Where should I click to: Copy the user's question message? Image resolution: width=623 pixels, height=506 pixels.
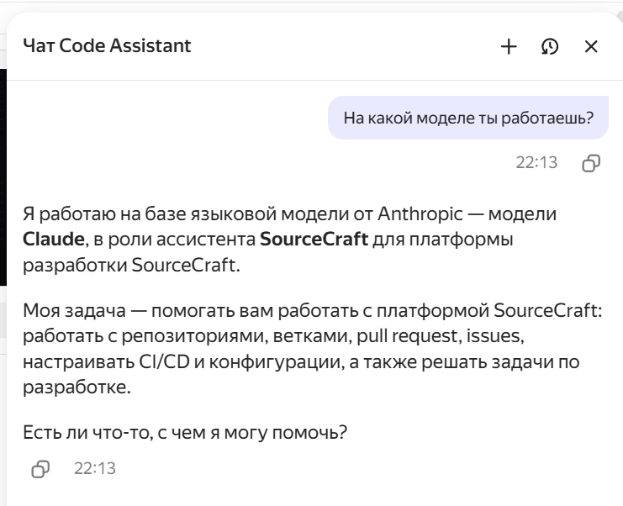tap(591, 163)
